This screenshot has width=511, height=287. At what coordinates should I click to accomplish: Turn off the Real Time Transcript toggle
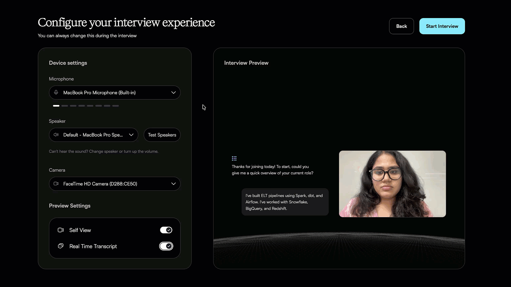(x=166, y=246)
